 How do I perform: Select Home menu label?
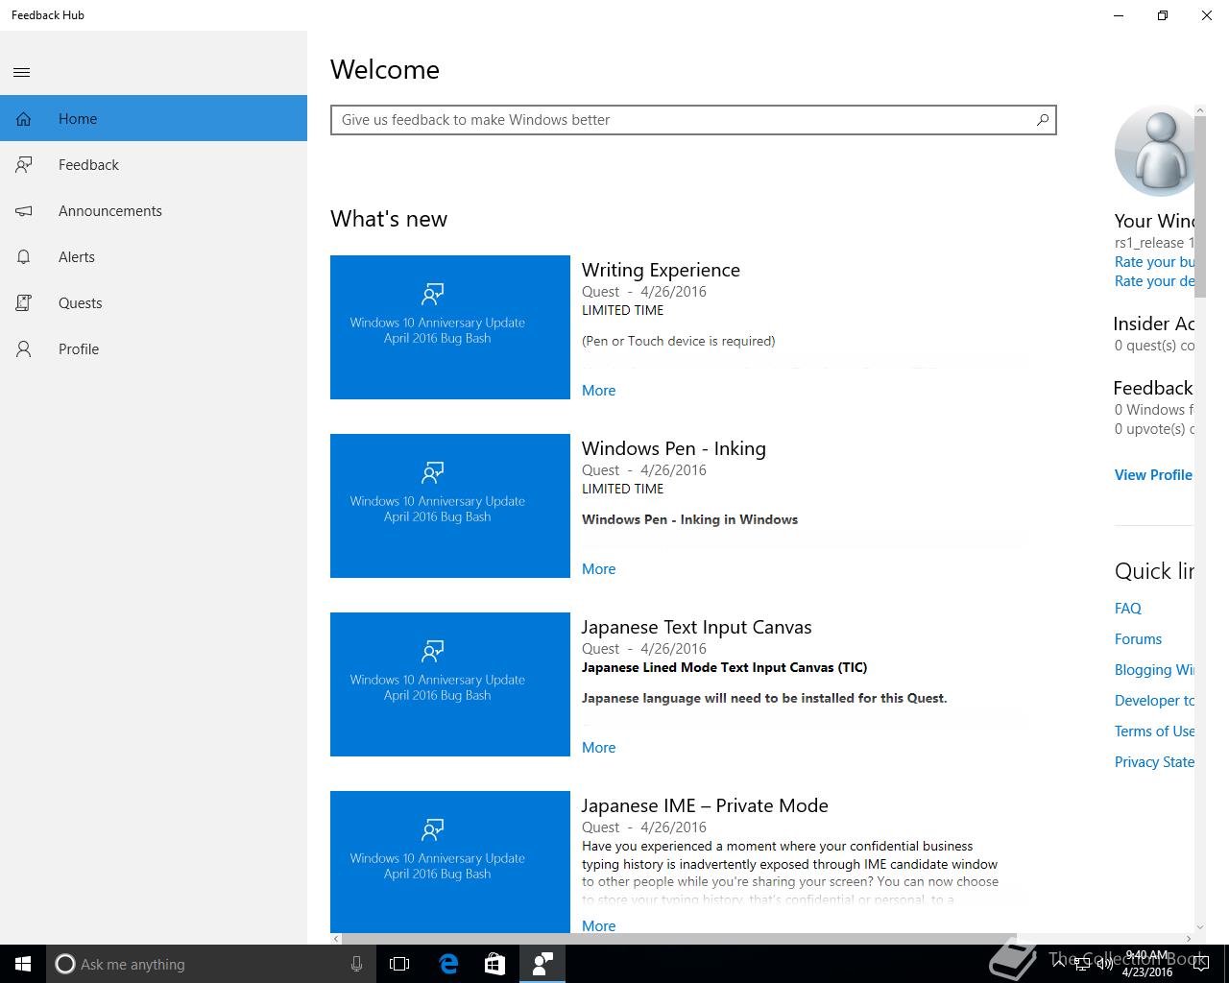point(78,119)
